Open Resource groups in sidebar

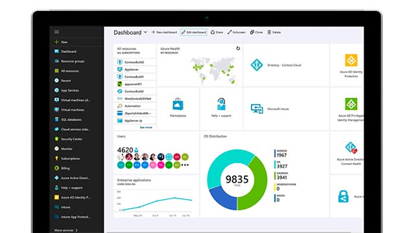tap(73, 61)
